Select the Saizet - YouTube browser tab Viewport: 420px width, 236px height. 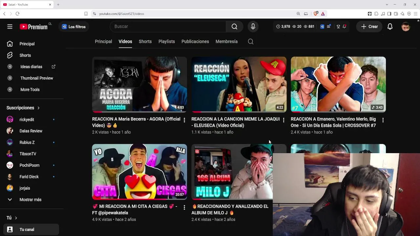(27, 5)
